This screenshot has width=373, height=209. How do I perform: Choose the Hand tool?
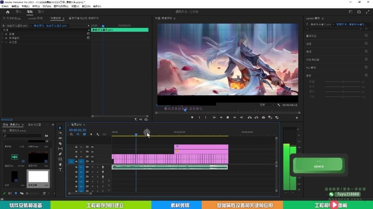[60, 164]
